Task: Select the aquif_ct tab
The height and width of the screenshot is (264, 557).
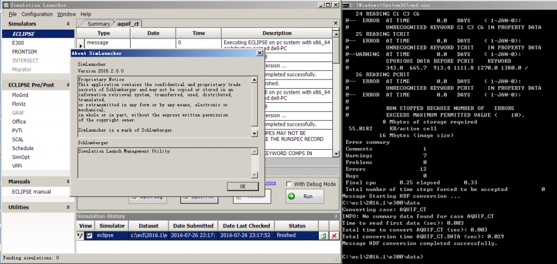Action: (x=128, y=24)
